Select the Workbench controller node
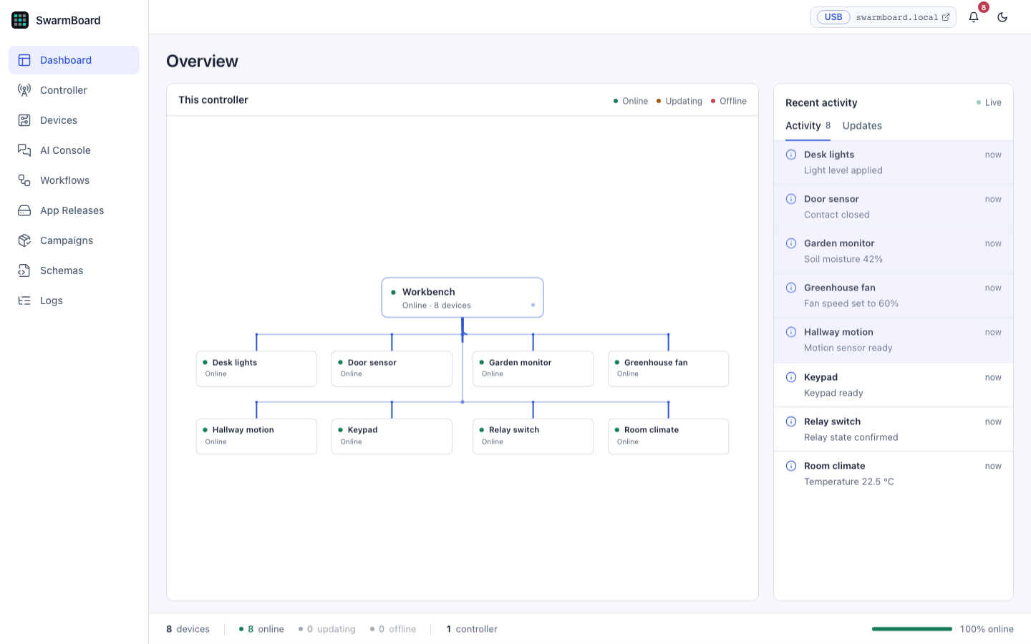The width and height of the screenshot is (1031, 644). (463, 298)
